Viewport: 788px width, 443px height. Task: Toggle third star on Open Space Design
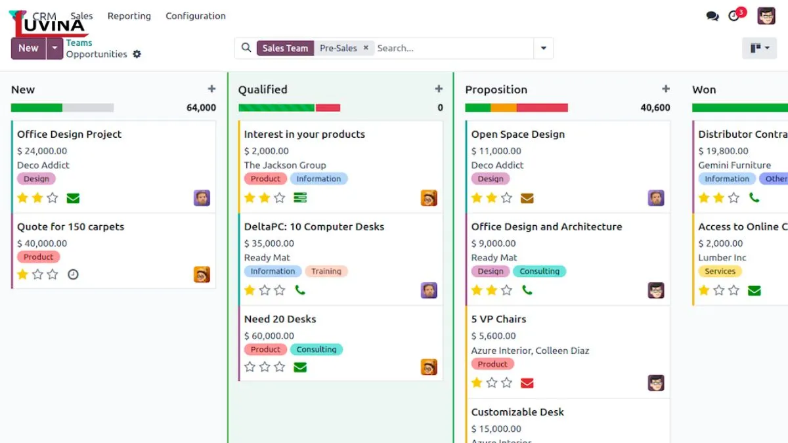[506, 198]
